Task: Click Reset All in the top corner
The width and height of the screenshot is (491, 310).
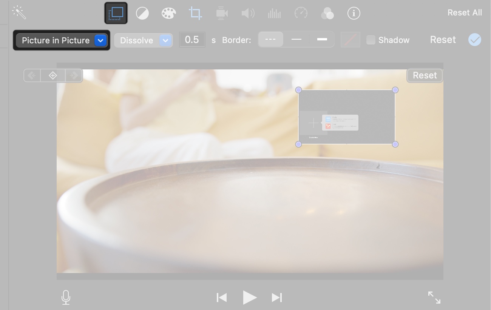Action: [x=465, y=12]
